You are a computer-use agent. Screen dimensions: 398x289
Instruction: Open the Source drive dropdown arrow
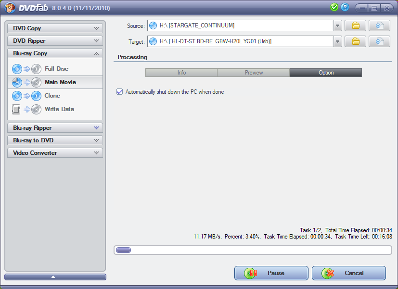tap(337, 25)
